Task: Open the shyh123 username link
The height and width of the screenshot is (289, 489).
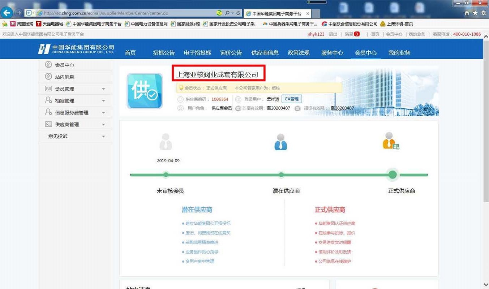Action: 316,34
